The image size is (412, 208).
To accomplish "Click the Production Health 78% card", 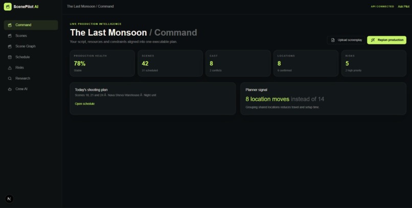I will (102, 63).
